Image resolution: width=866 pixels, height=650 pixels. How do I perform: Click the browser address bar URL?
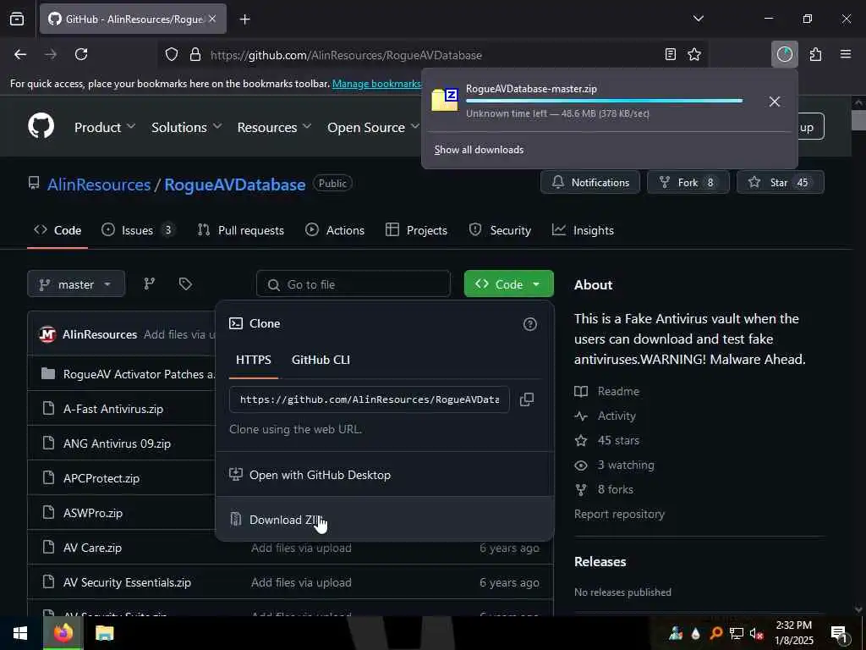coord(346,55)
